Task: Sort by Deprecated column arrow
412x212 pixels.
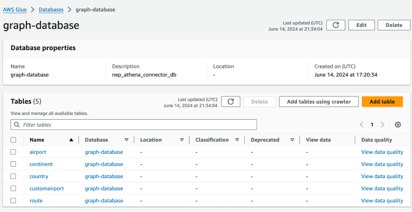Action: tap(292, 140)
